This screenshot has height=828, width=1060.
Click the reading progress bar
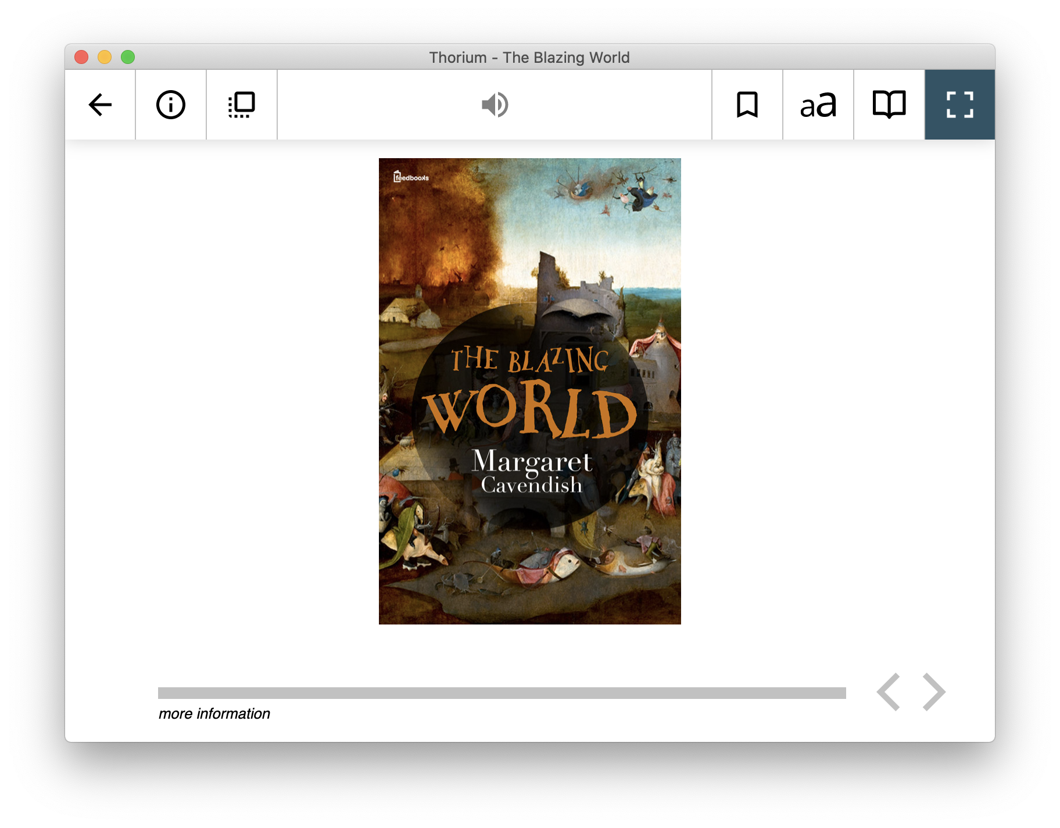[502, 693]
